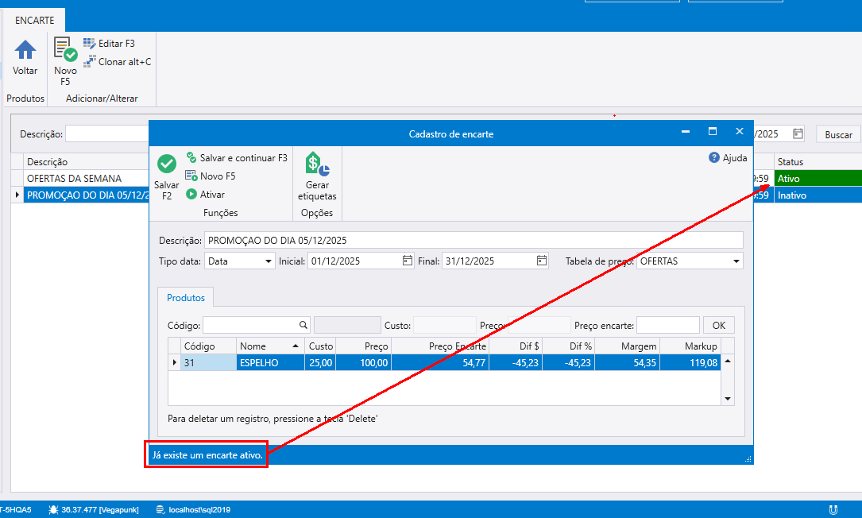The width and height of the screenshot is (862, 518).
Task: Click the Novo F5 ribbon icon
Action: click(x=65, y=50)
